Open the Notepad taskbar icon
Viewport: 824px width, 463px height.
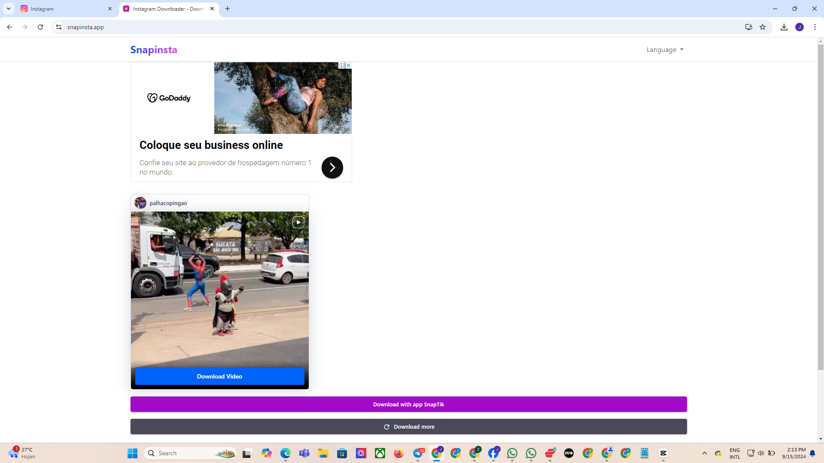pyautogui.click(x=645, y=453)
